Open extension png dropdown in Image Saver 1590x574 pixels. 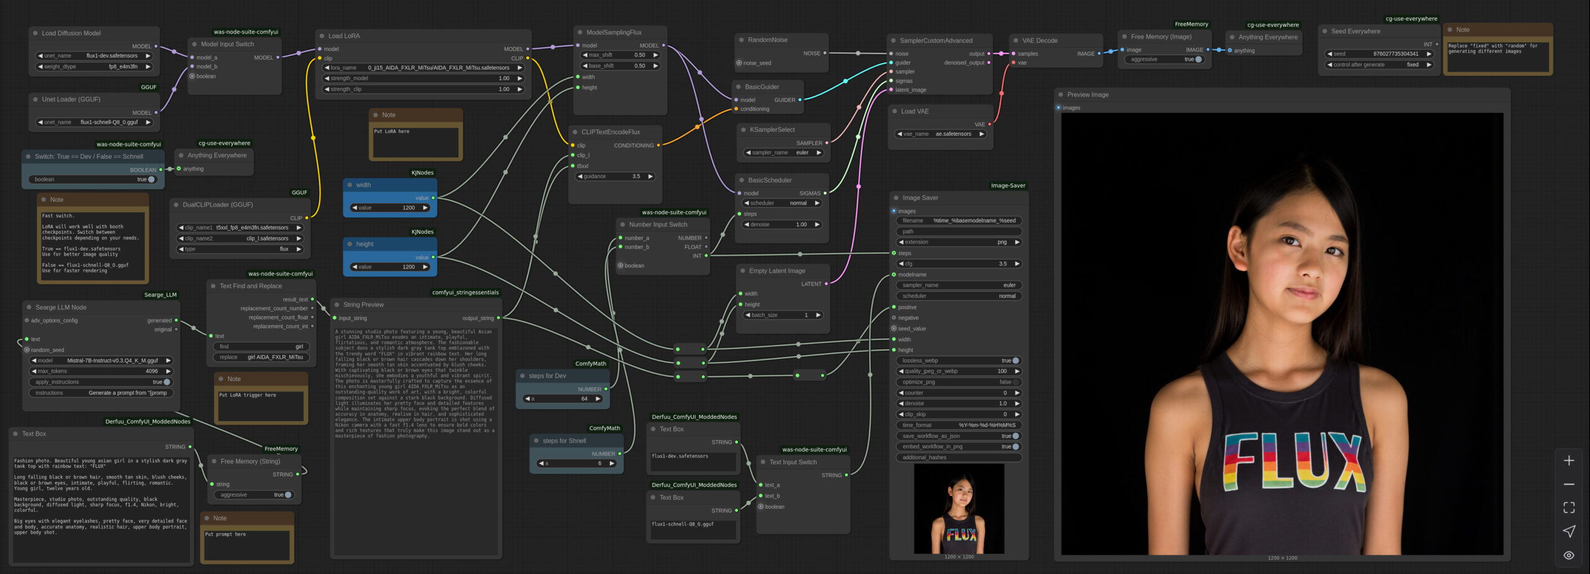[958, 243]
